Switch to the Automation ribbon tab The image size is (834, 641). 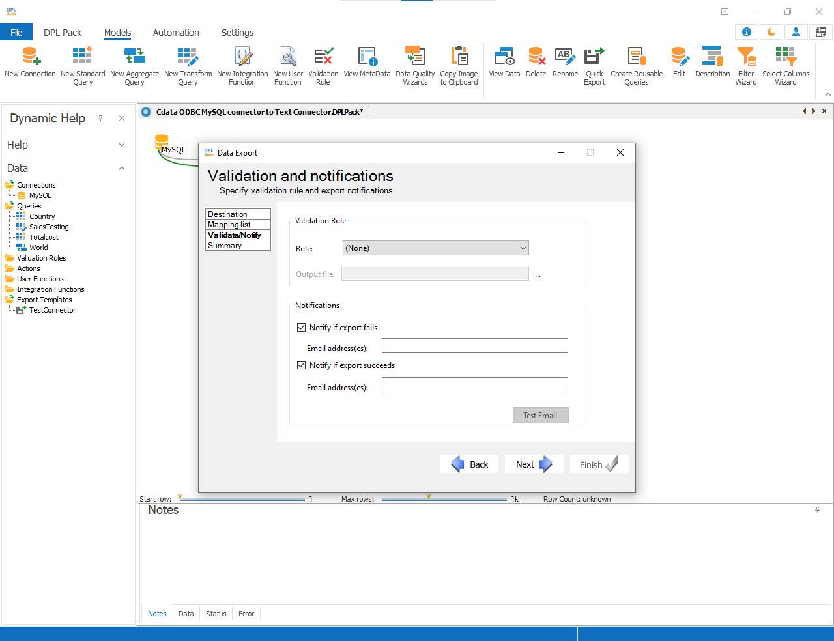[176, 33]
